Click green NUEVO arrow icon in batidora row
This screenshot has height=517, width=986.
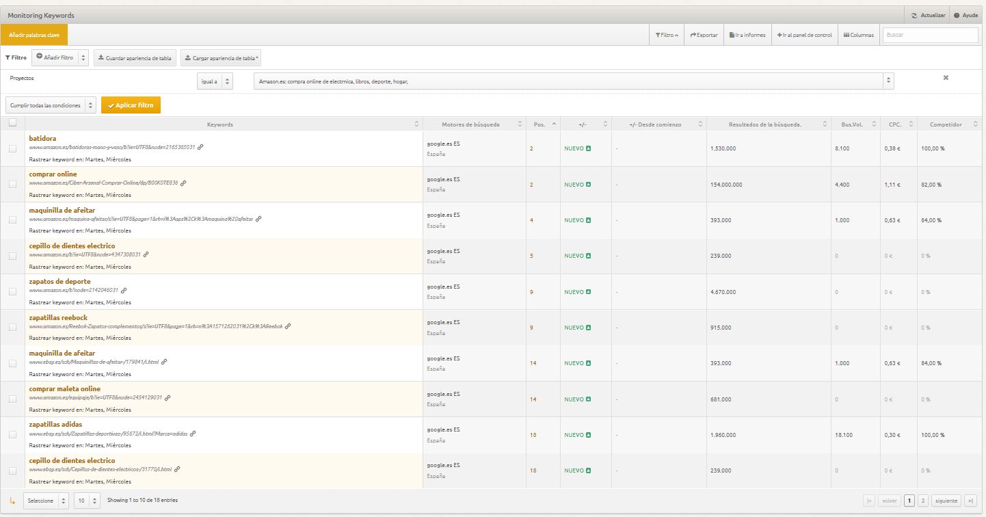point(589,149)
